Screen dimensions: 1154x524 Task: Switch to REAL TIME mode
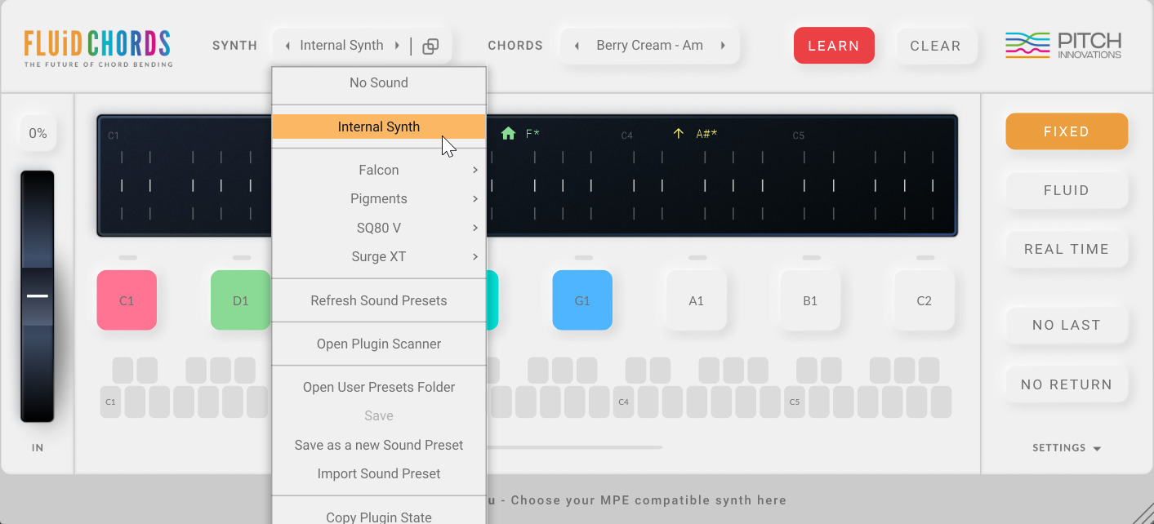click(1067, 249)
